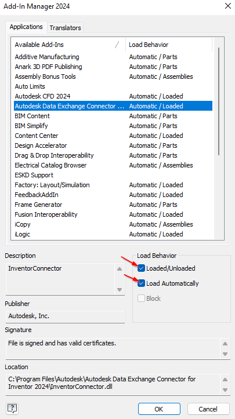Click the Autodesk, Inc. publisher field
The image size is (235, 419).
(65, 316)
